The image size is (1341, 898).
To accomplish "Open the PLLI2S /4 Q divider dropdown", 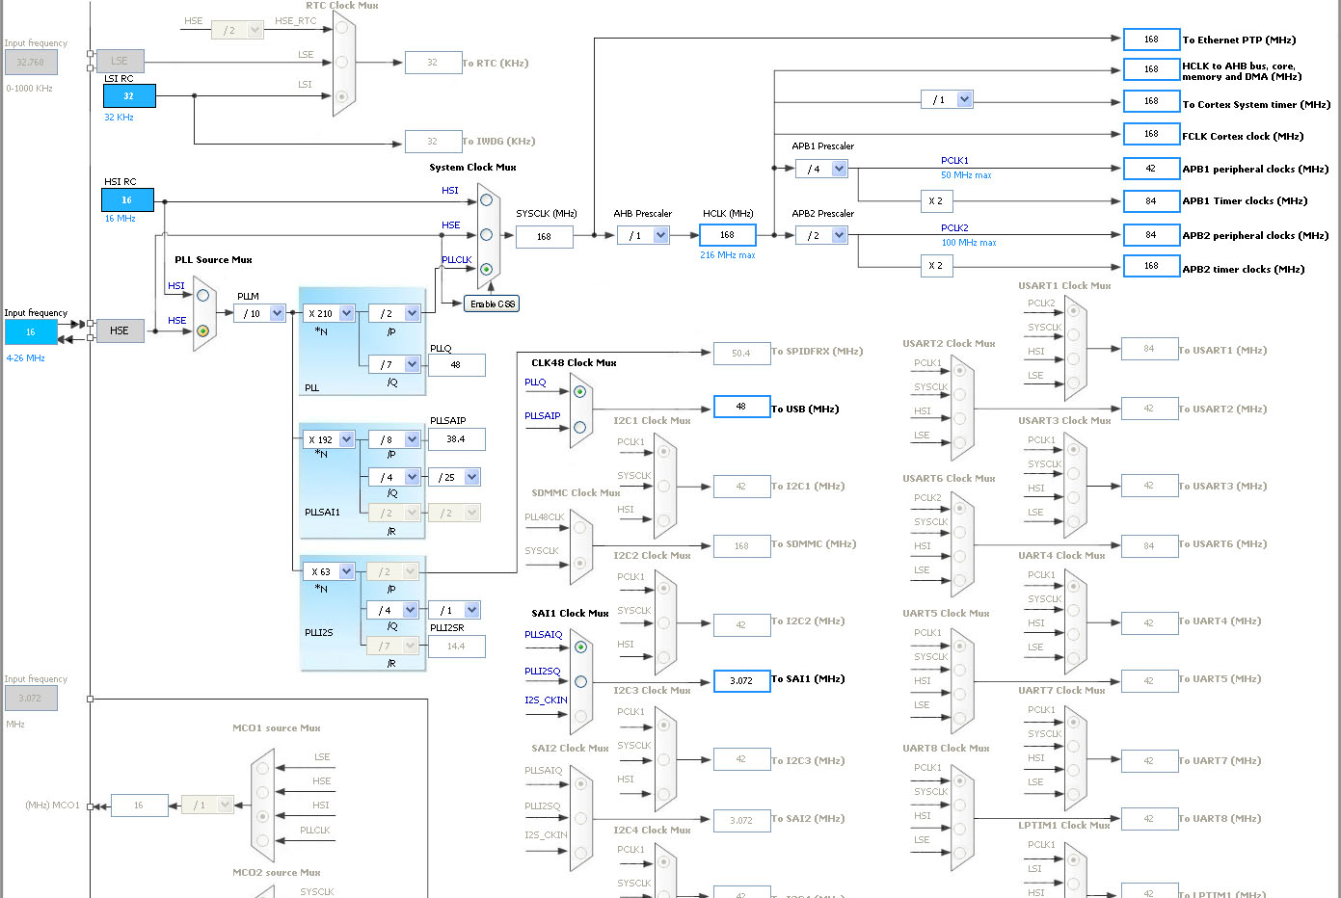I will click(x=411, y=610).
